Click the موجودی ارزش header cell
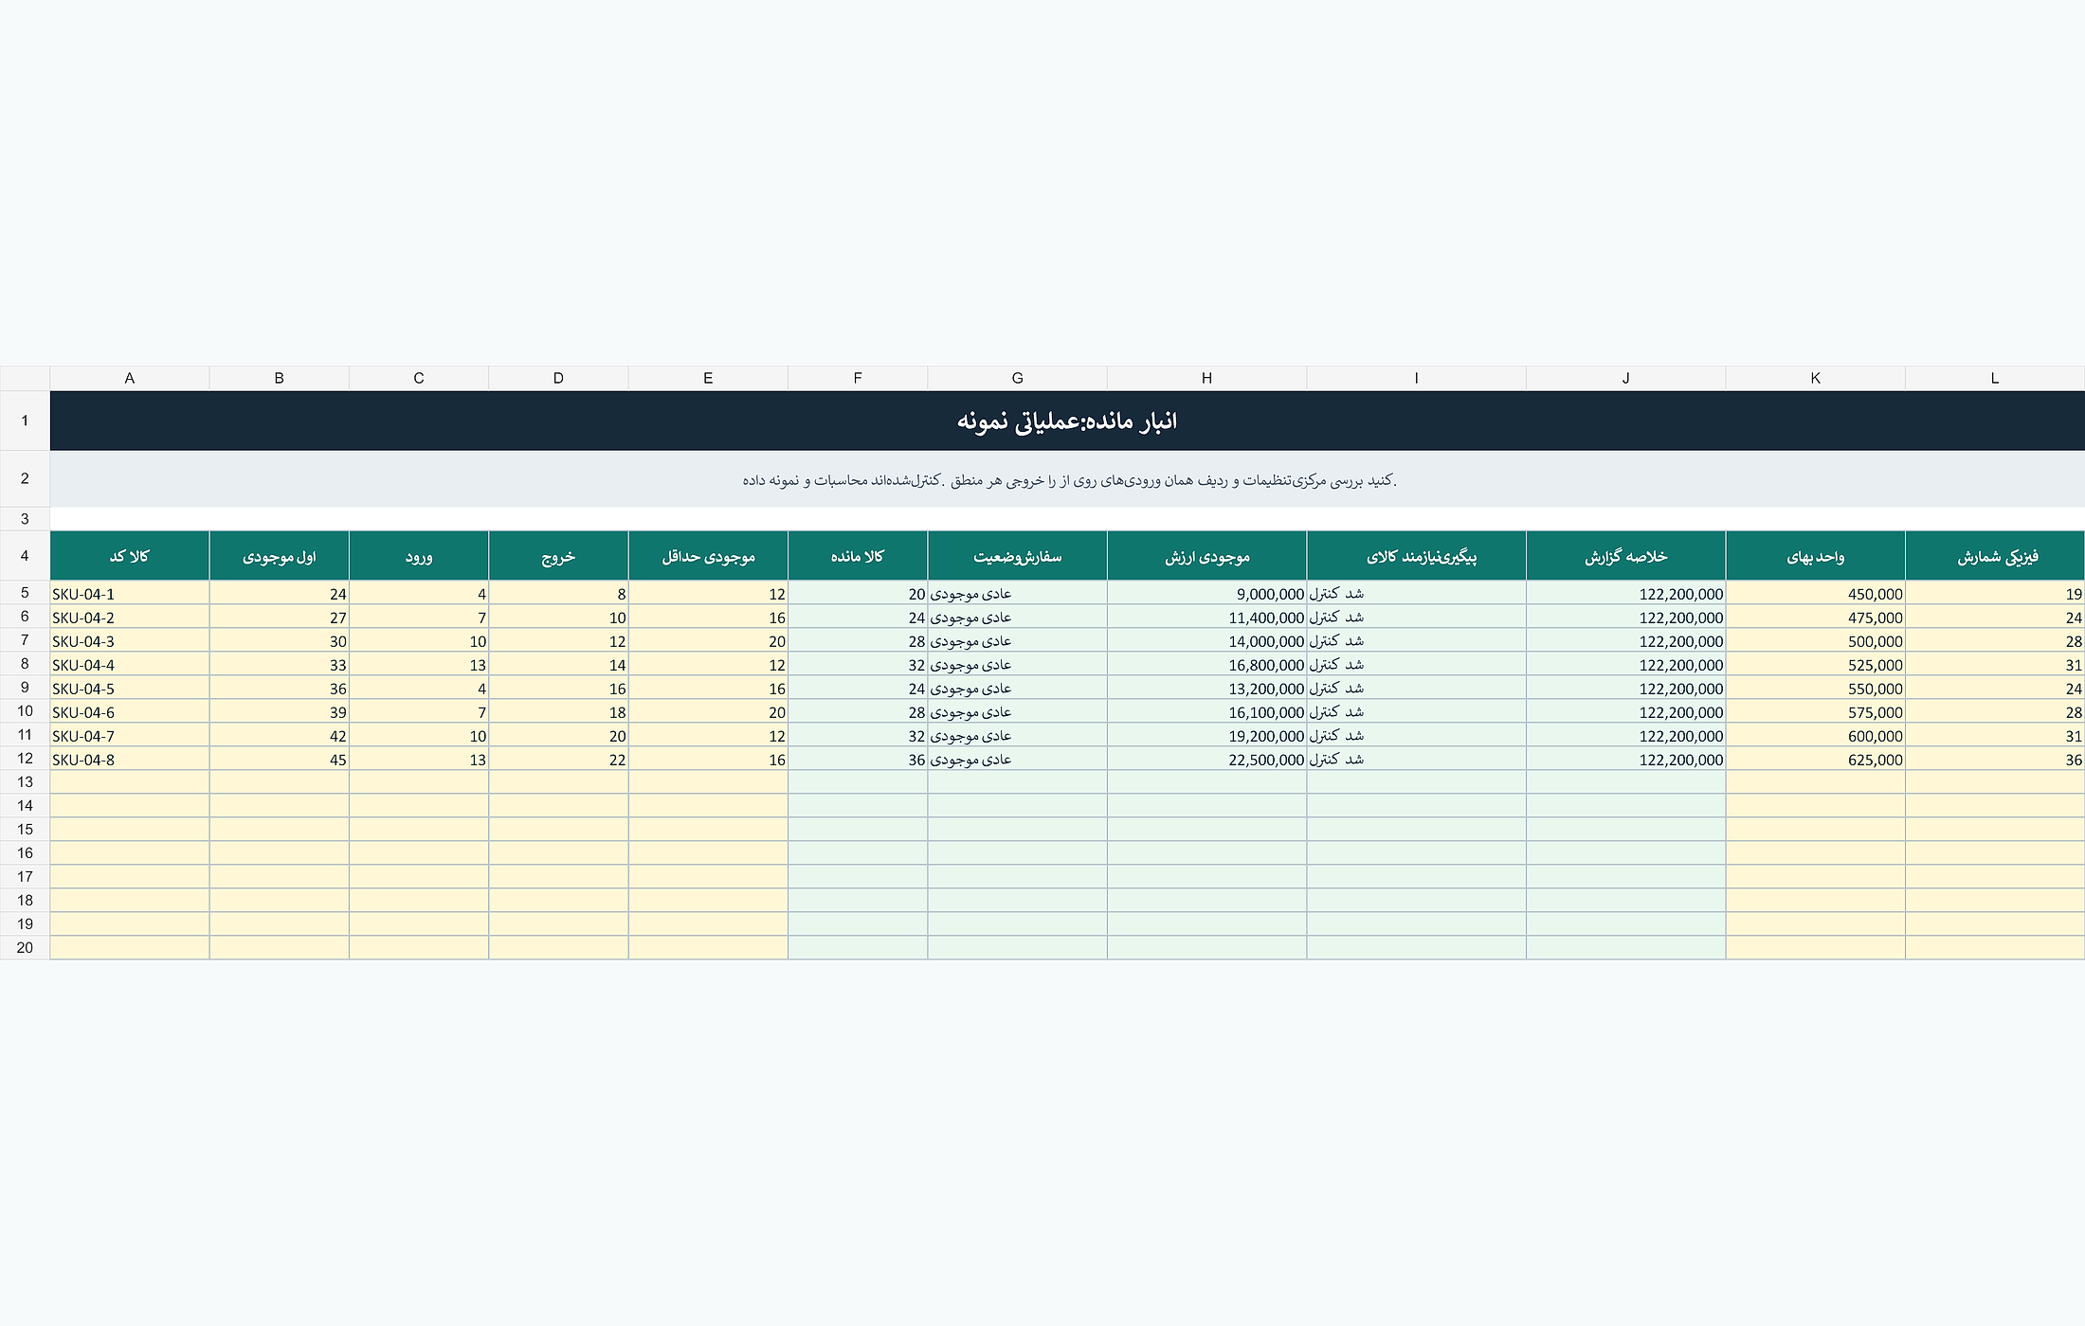Image resolution: width=2085 pixels, height=1326 pixels. (x=1206, y=556)
